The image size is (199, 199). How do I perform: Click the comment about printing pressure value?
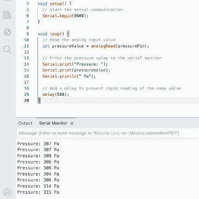(102, 58)
